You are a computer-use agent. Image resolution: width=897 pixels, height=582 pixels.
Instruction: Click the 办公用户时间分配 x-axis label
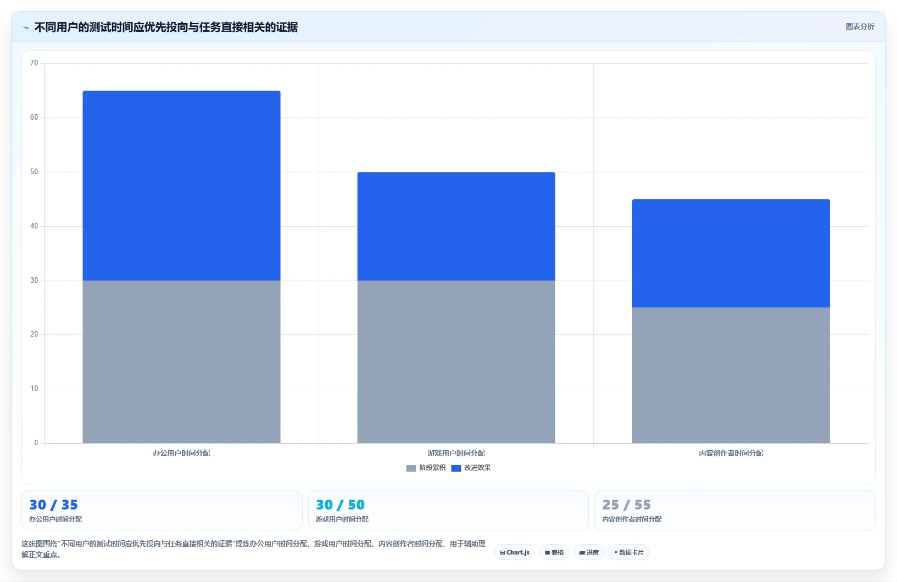coord(181,453)
